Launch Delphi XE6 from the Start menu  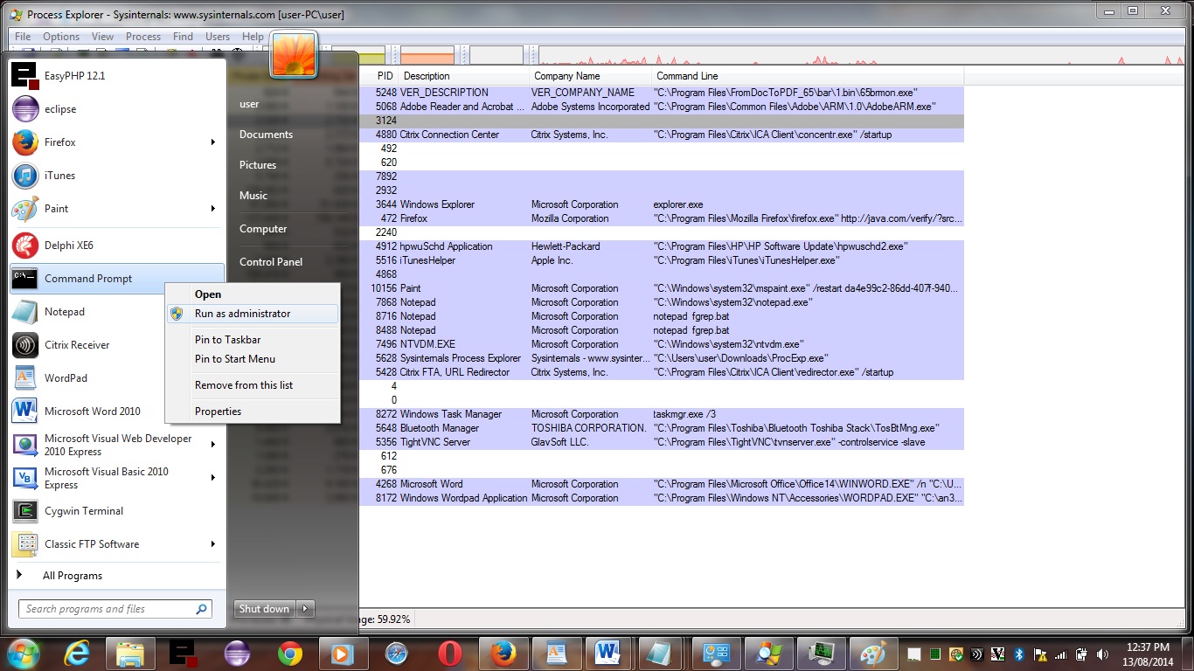pos(117,246)
